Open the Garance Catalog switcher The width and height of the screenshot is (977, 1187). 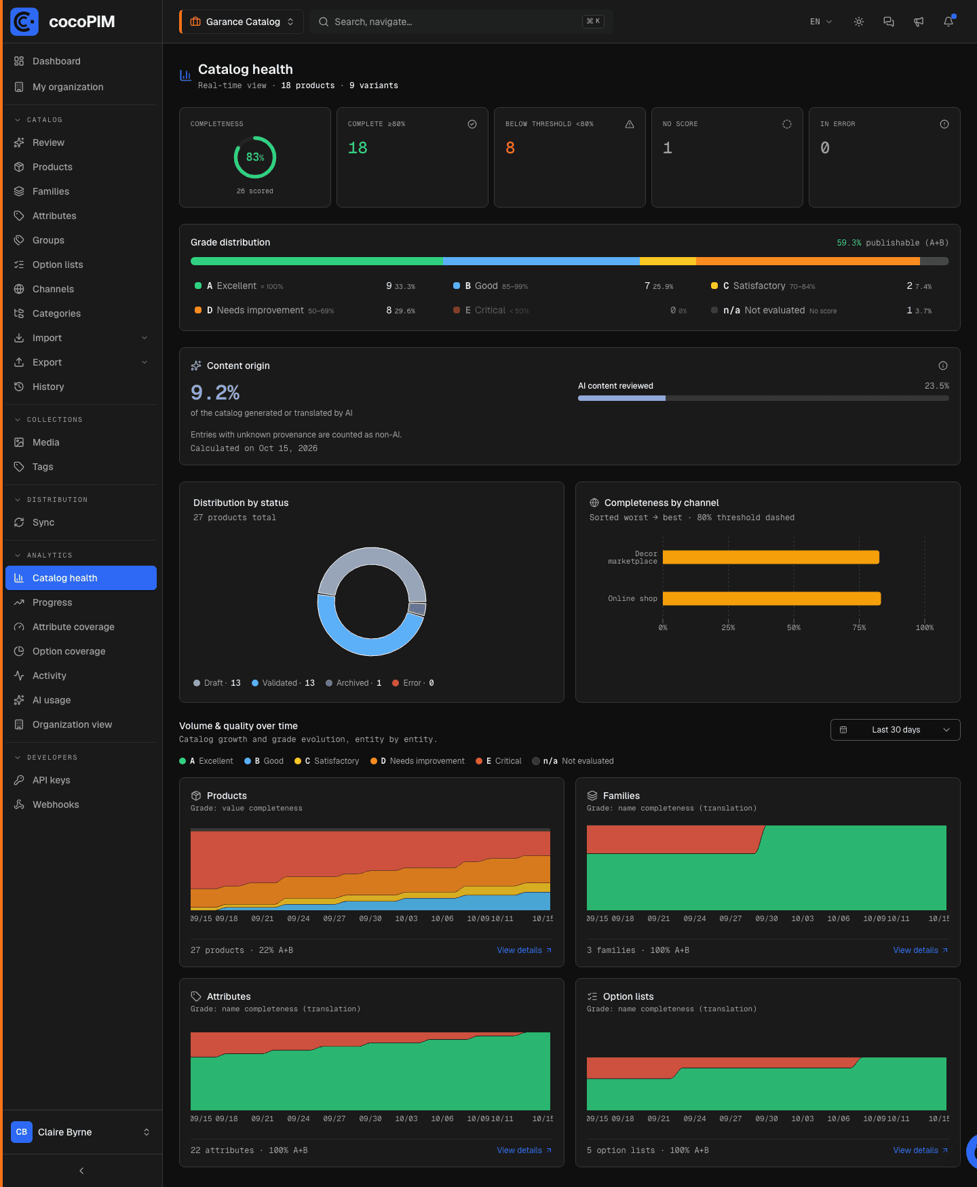[242, 22]
